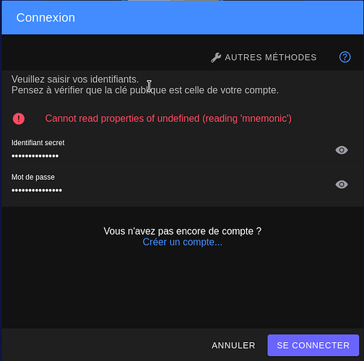The height and width of the screenshot is (361, 364).
Task: Open the AUTRES MÉTHODES login options
Action: (264, 58)
